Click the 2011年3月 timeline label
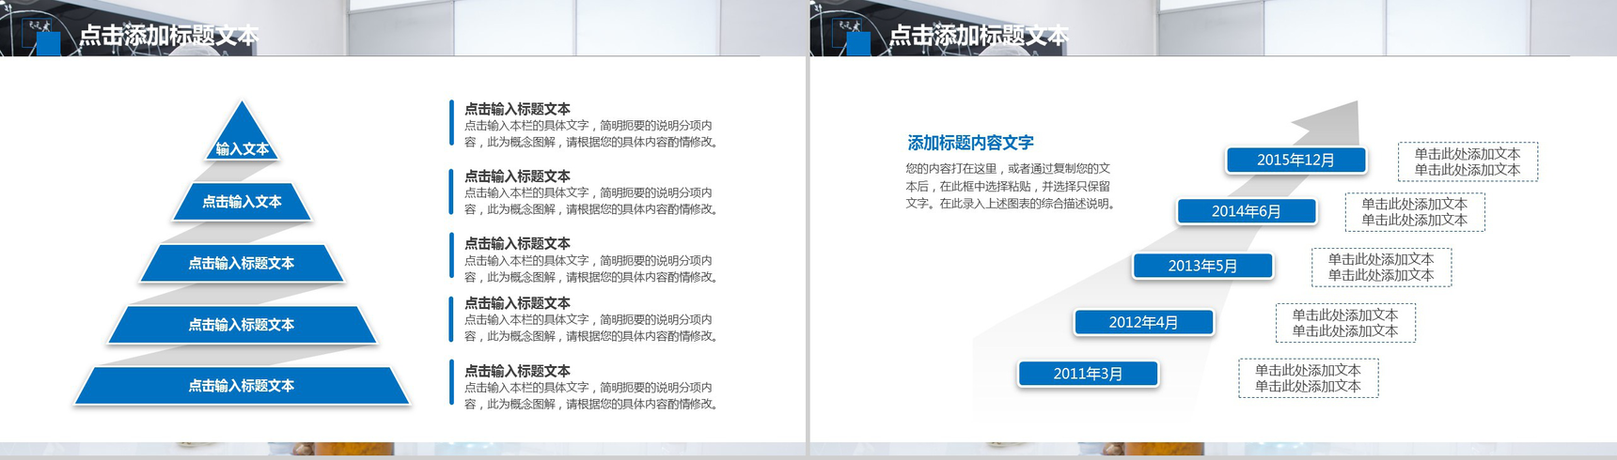 coord(1088,375)
